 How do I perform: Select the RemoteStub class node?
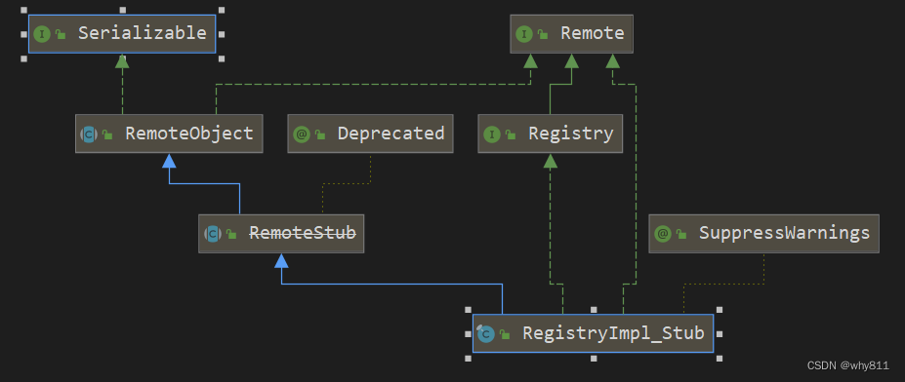[281, 233]
